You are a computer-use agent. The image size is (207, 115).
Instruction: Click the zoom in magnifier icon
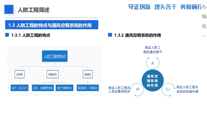coord(204,26)
